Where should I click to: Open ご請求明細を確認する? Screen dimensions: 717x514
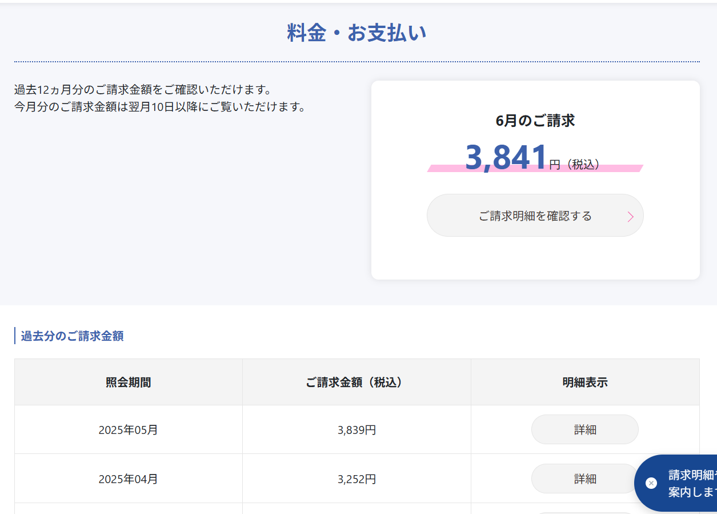(535, 216)
